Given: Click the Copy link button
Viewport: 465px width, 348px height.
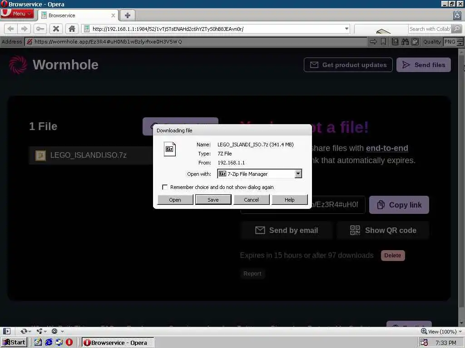Looking at the screenshot, I should click(x=399, y=205).
